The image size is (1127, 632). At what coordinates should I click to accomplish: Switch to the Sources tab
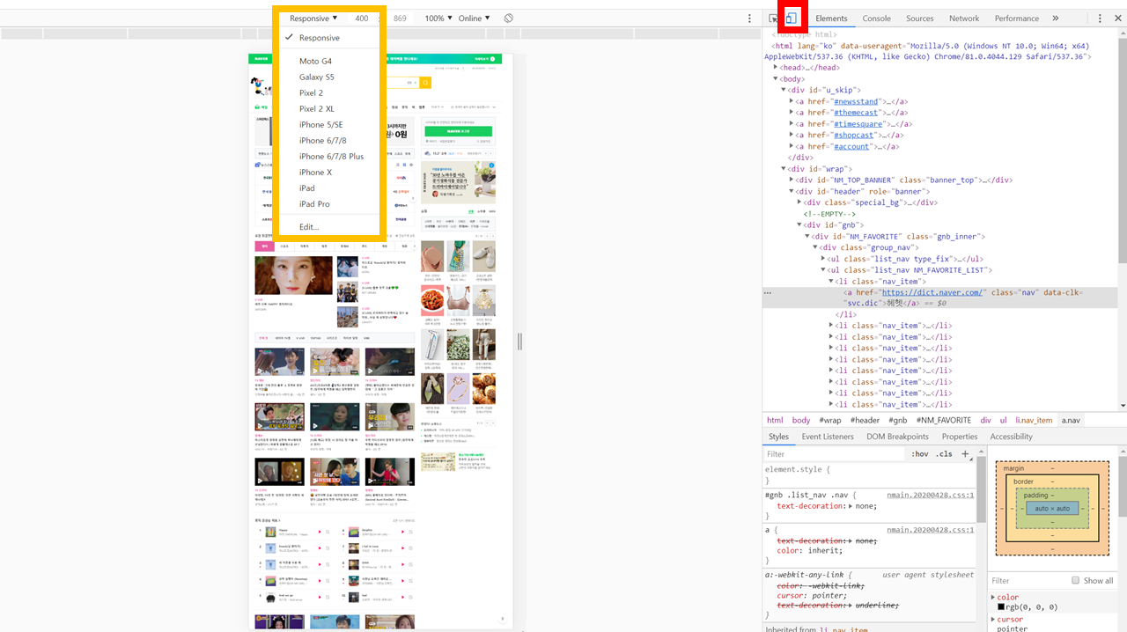click(919, 18)
